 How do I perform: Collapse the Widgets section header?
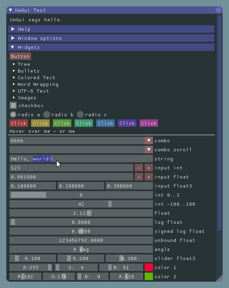[112, 47]
